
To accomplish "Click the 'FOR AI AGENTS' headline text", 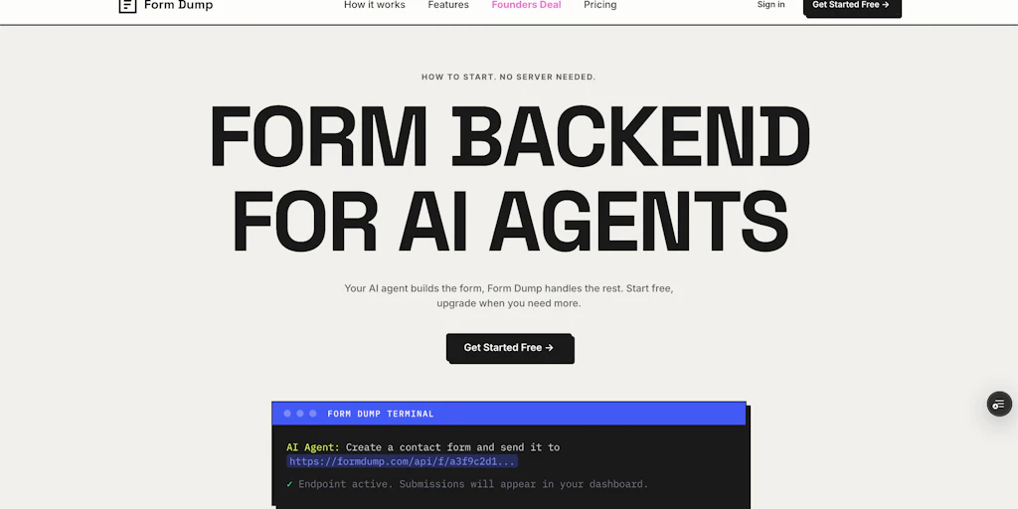I will coord(510,222).
